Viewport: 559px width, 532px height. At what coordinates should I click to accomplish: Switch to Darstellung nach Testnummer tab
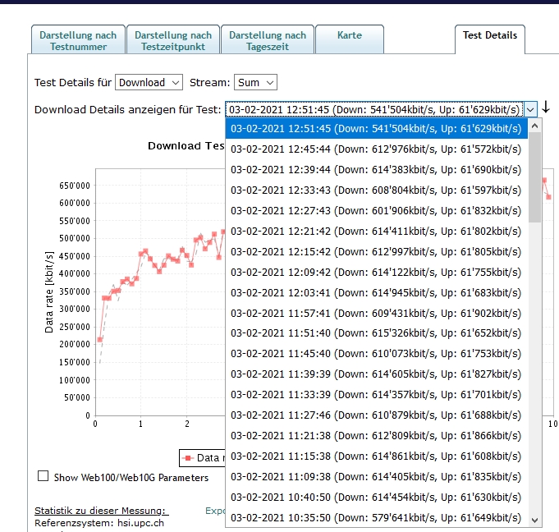(x=78, y=41)
